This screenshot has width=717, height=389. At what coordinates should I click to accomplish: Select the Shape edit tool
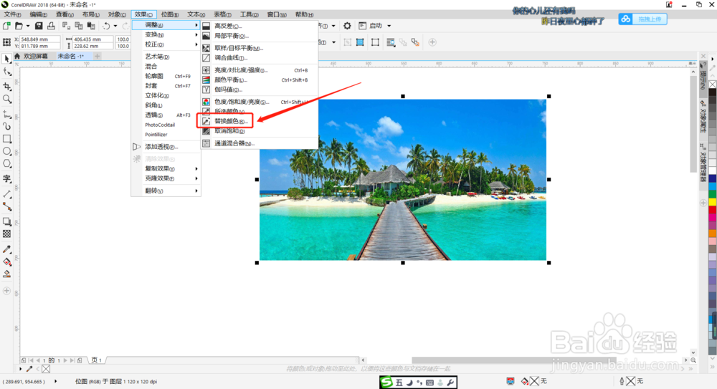7,72
